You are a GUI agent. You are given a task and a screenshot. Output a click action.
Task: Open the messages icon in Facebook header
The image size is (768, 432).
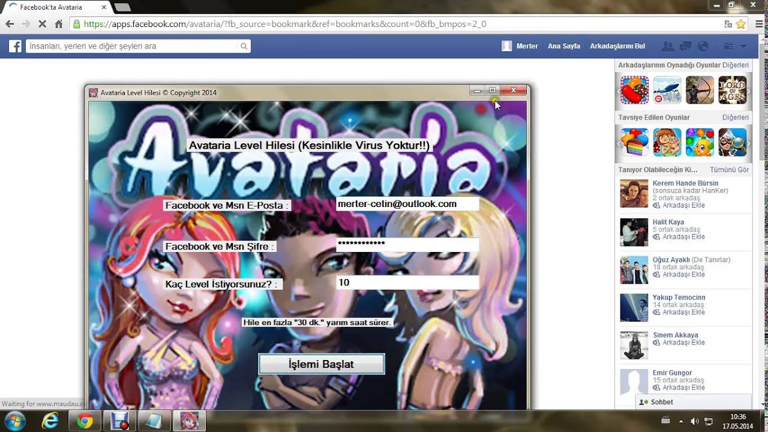[686, 46]
